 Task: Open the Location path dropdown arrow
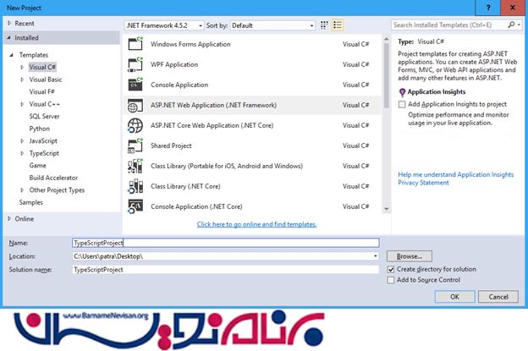point(375,256)
